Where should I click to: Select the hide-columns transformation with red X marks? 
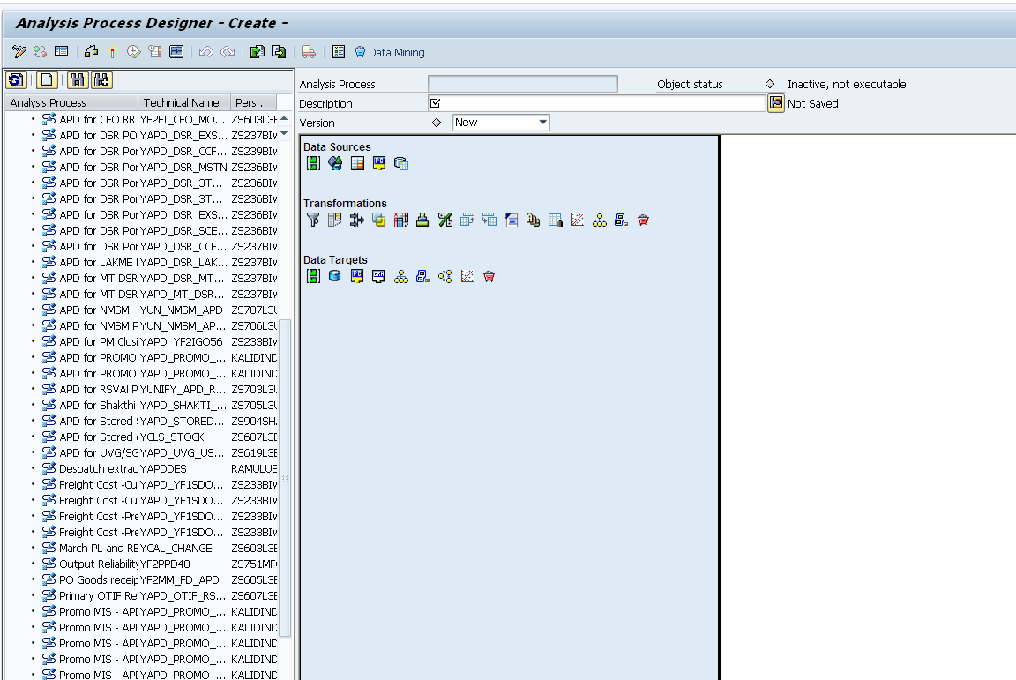click(401, 220)
